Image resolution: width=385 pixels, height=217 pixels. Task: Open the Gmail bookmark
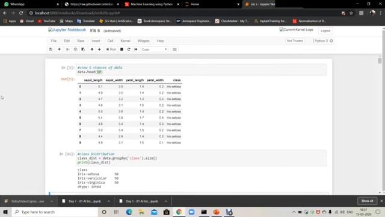click(x=26, y=21)
